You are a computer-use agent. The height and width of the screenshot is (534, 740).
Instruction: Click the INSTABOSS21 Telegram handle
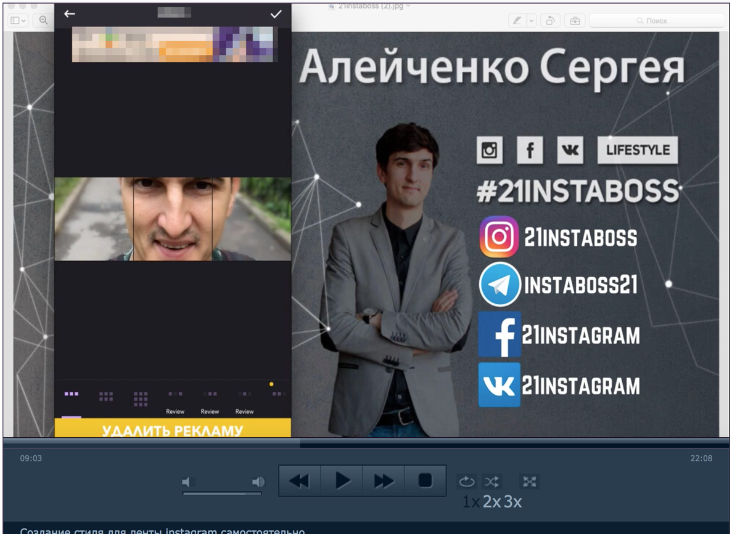(x=580, y=285)
